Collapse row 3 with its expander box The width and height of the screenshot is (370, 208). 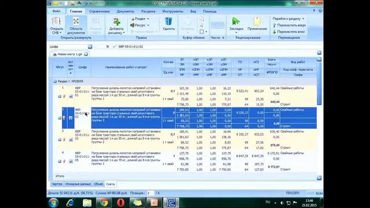[x=60, y=140]
